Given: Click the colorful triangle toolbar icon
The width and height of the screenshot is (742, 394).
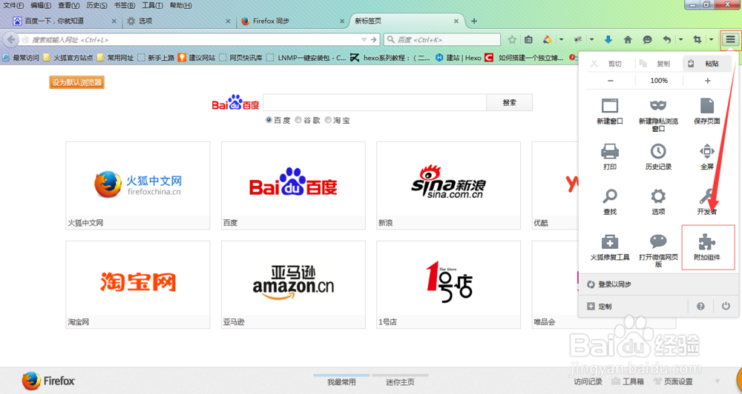Looking at the screenshot, I should click(548, 40).
